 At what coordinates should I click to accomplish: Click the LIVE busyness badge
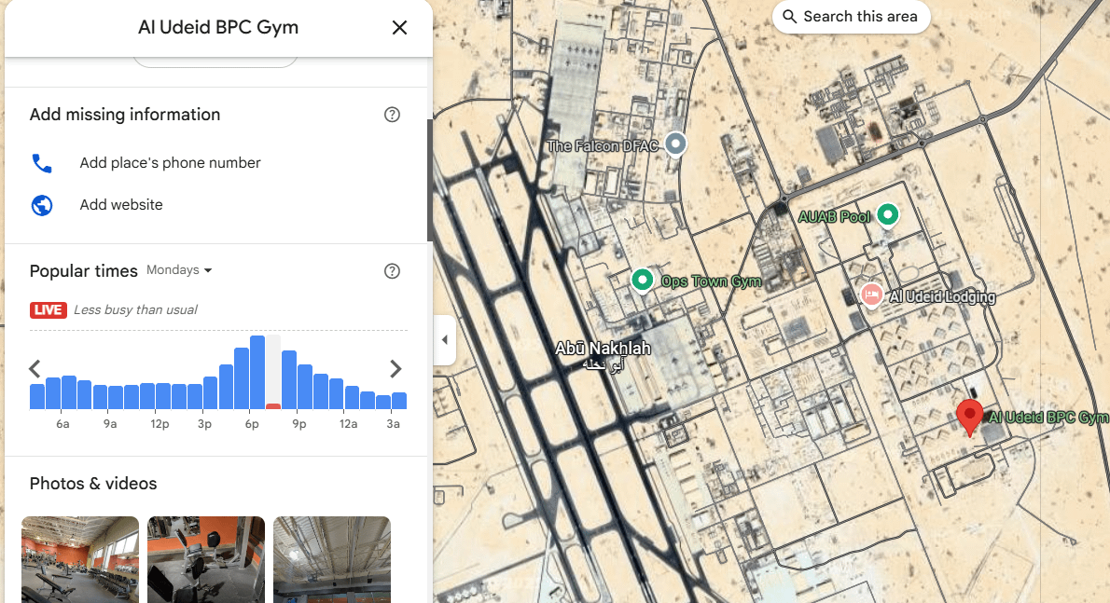coord(49,309)
